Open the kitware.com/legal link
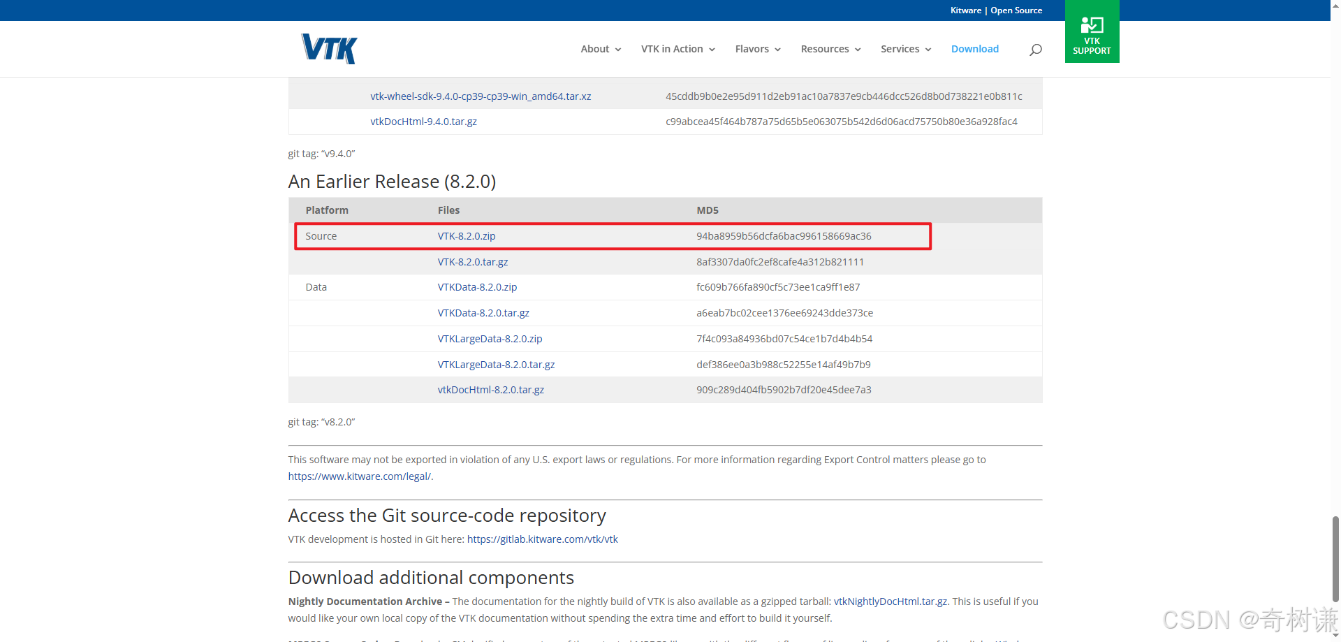The width and height of the screenshot is (1341, 642). (x=359, y=476)
